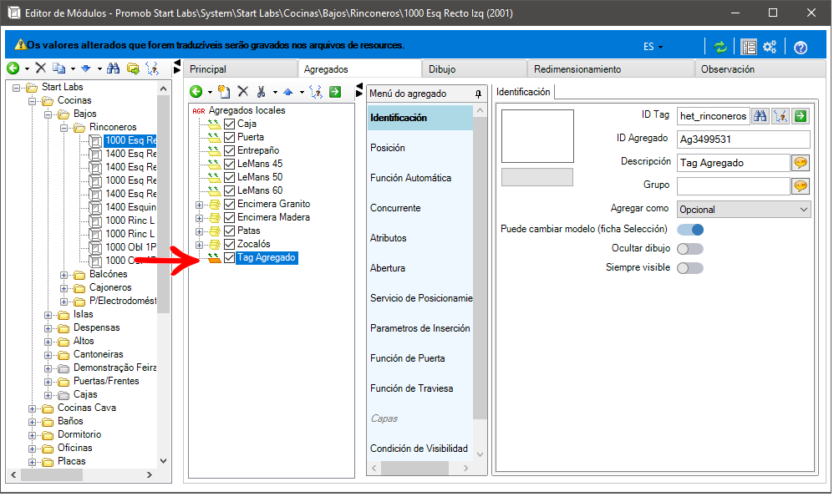
Task: Uncheck the Caja aggregate checkbox
Action: [x=230, y=124]
